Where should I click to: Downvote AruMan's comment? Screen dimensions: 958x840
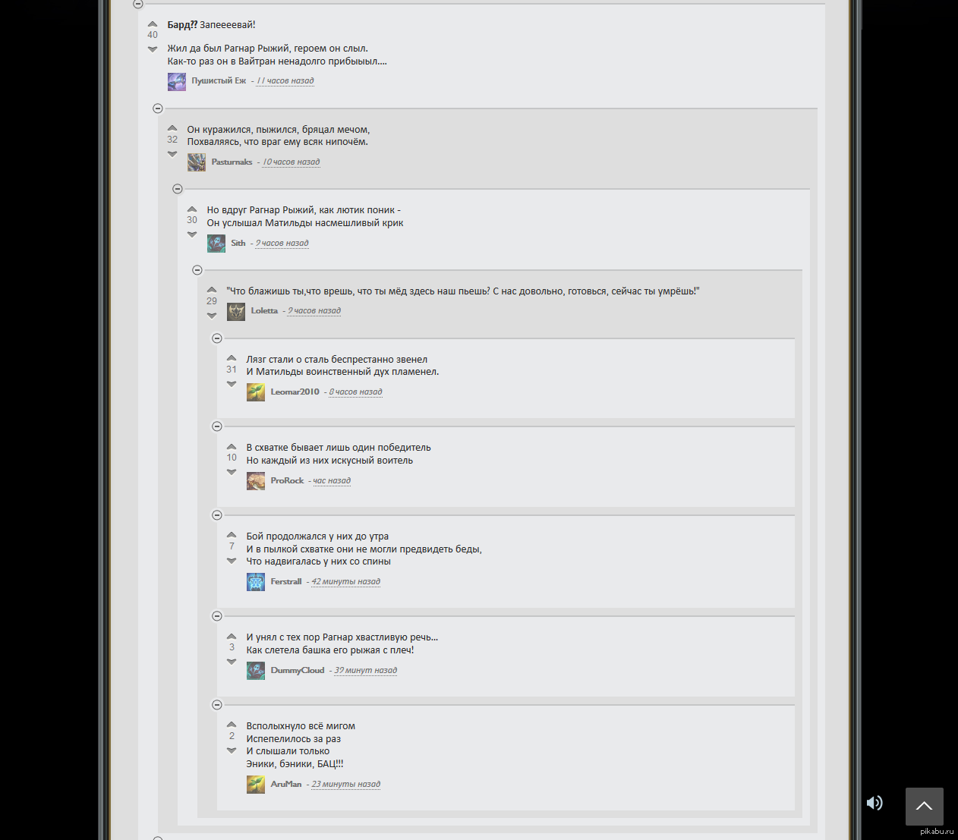coord(232,750)
